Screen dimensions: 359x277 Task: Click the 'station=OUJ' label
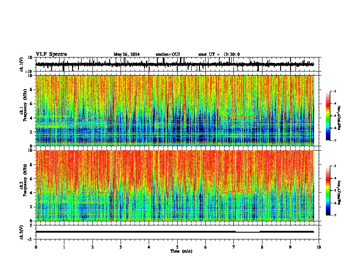pyautogui.click(x=168, y=54)
